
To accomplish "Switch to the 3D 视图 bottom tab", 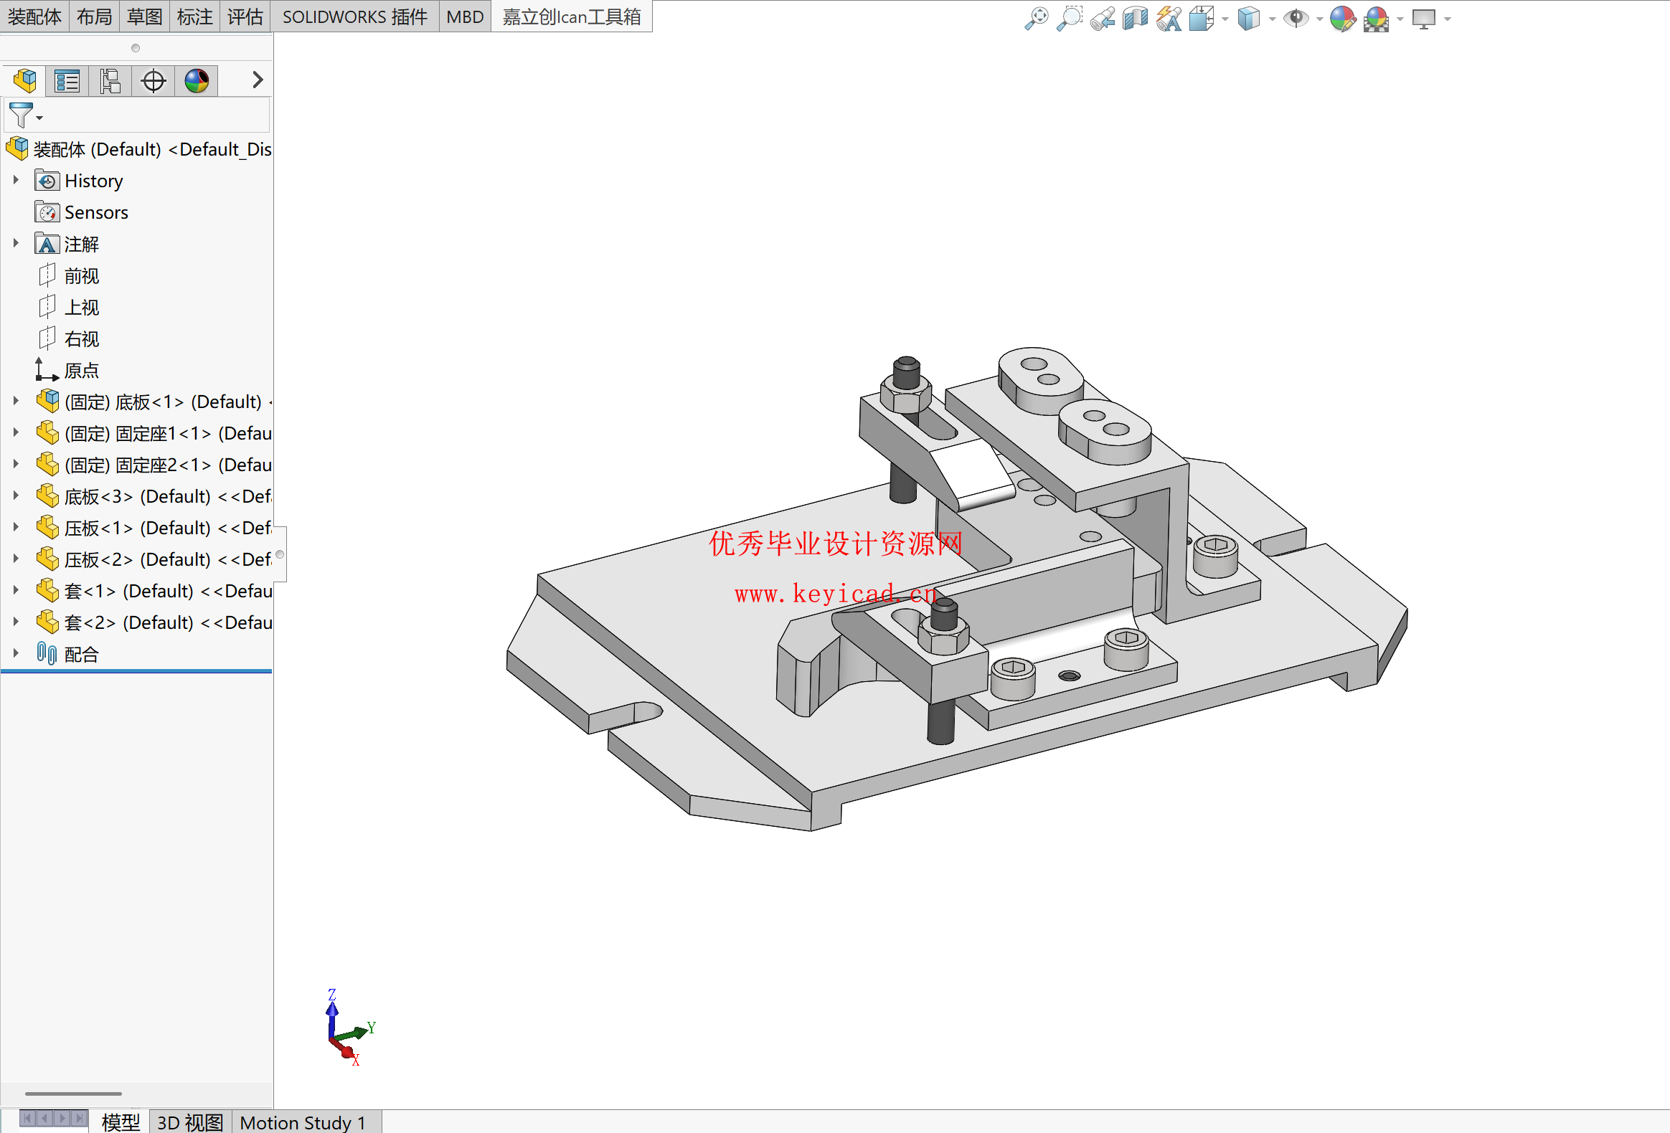I will (x=190, y=1122).
